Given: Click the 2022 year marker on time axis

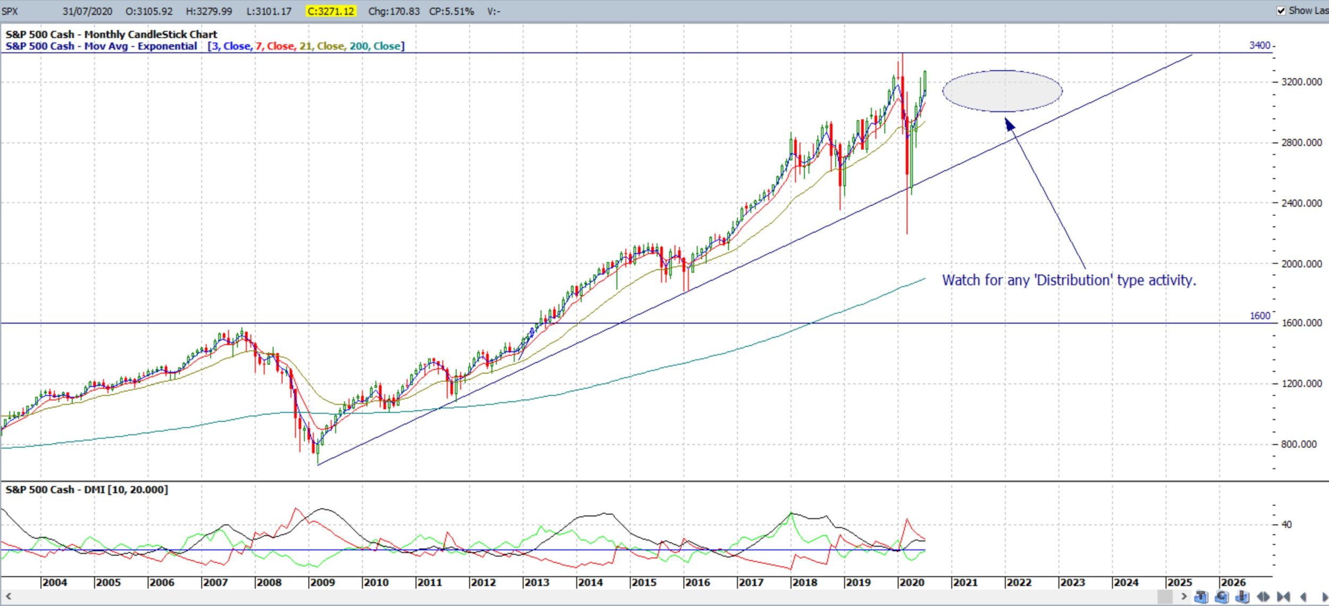Looking at the screenshot, I should click(x=1019, y=583).
